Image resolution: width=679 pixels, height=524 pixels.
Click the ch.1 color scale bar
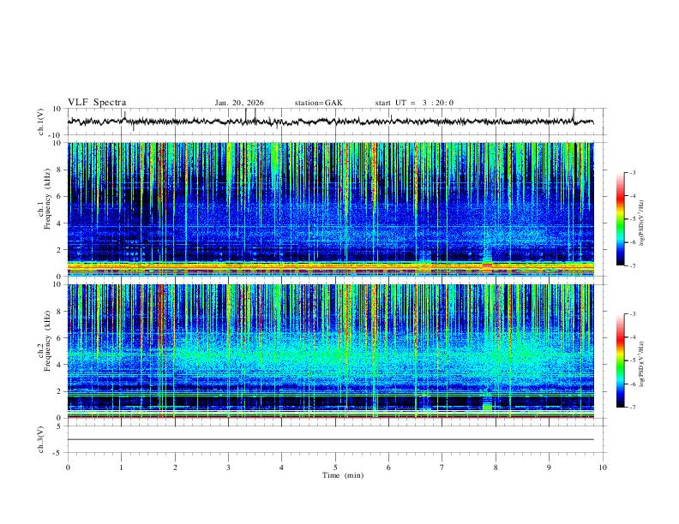(x=620, y=219)
